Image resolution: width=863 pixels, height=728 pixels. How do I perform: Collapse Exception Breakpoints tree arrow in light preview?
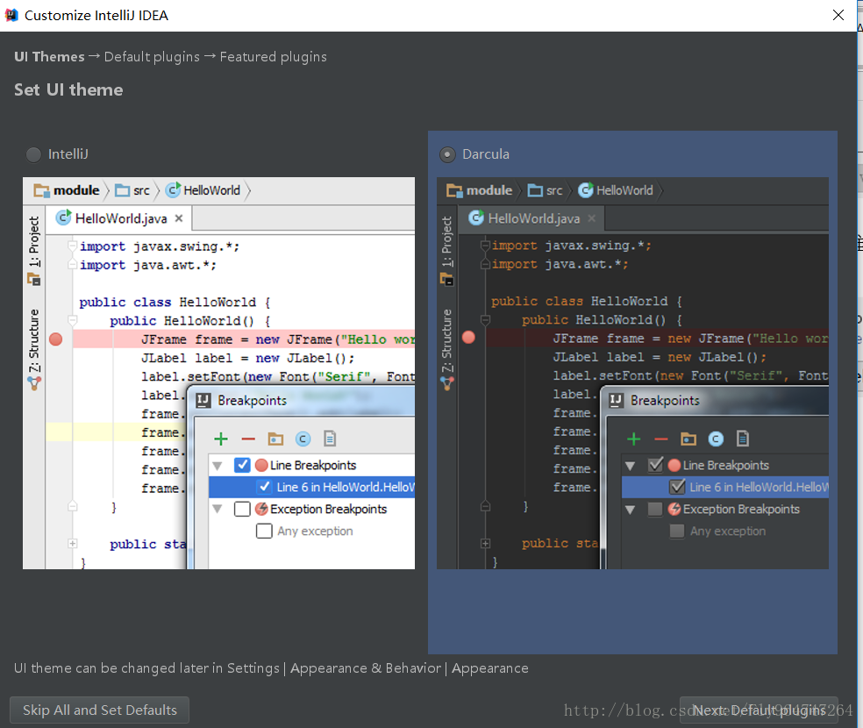[218, 509]
